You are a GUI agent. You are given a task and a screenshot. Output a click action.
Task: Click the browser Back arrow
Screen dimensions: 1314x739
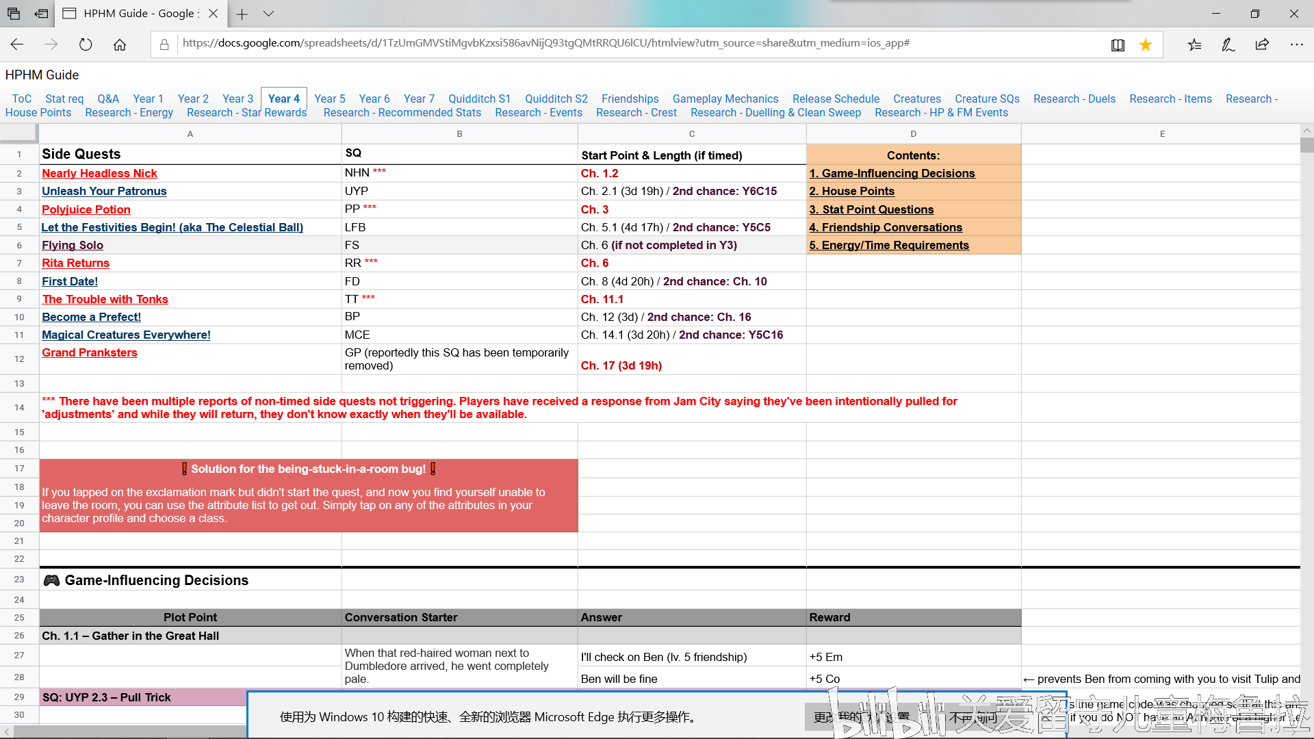[17, 44]
